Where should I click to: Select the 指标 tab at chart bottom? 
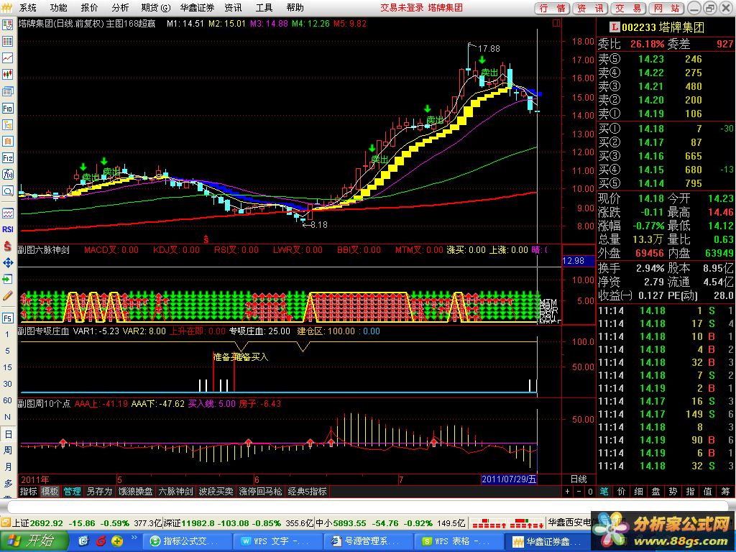click(29, 492)
